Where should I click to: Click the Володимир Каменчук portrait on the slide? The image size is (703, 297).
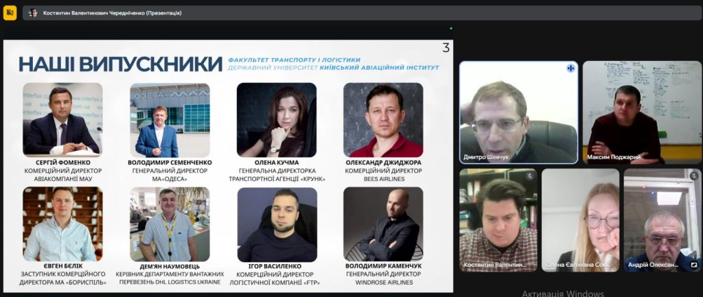coord(383,224)
